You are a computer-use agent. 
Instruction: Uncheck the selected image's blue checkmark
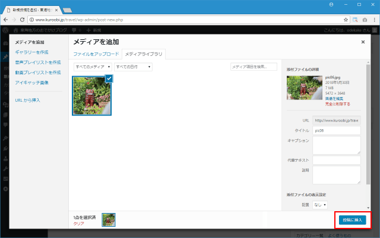coord(109,79)
